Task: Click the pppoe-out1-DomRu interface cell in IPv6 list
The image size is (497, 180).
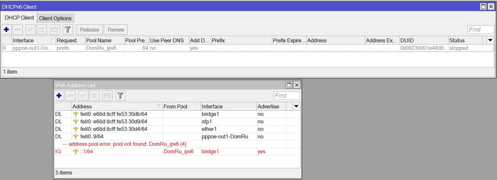Action: point(228,136)
